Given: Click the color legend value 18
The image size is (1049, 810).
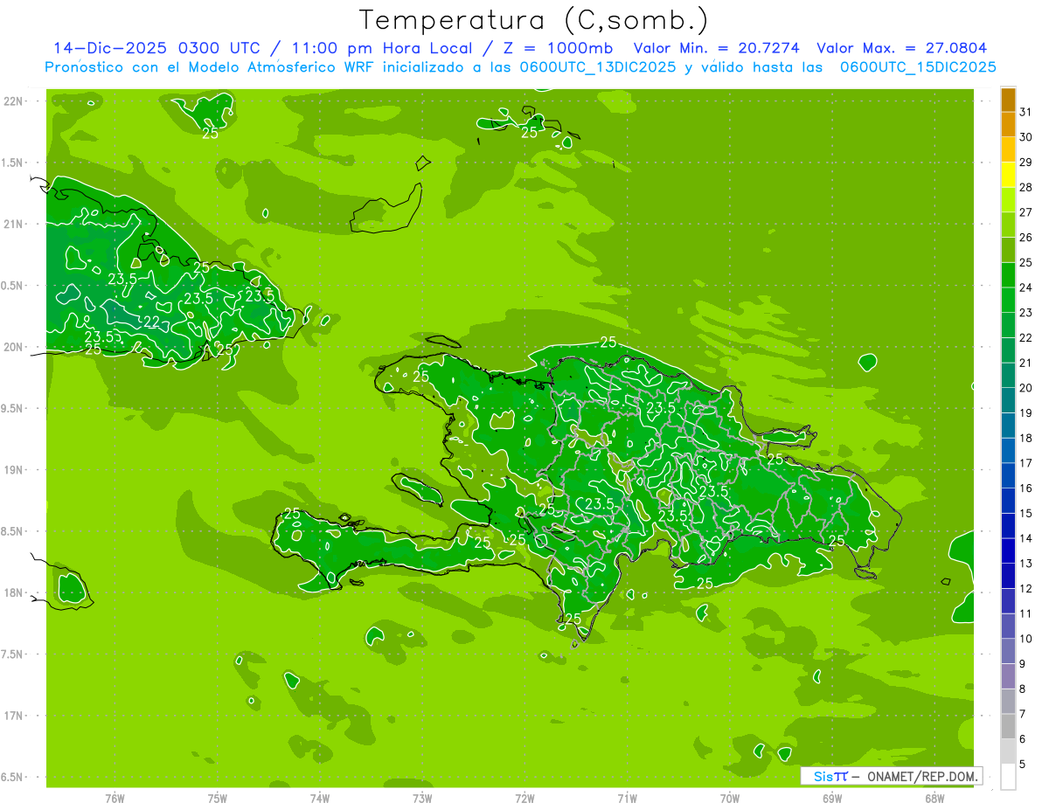Looking at the screenshot, I should 1026,438.
